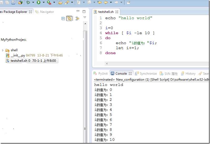This screenshot has width=210, height=144.
Task: Click the terminated New_configuration status line
Action: click(151, 80)
